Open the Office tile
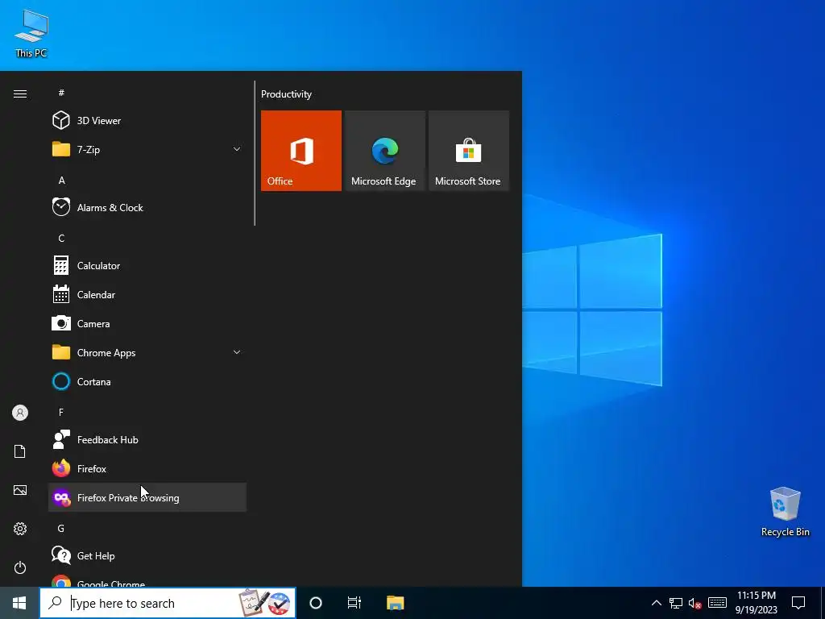 click(301, 151)
